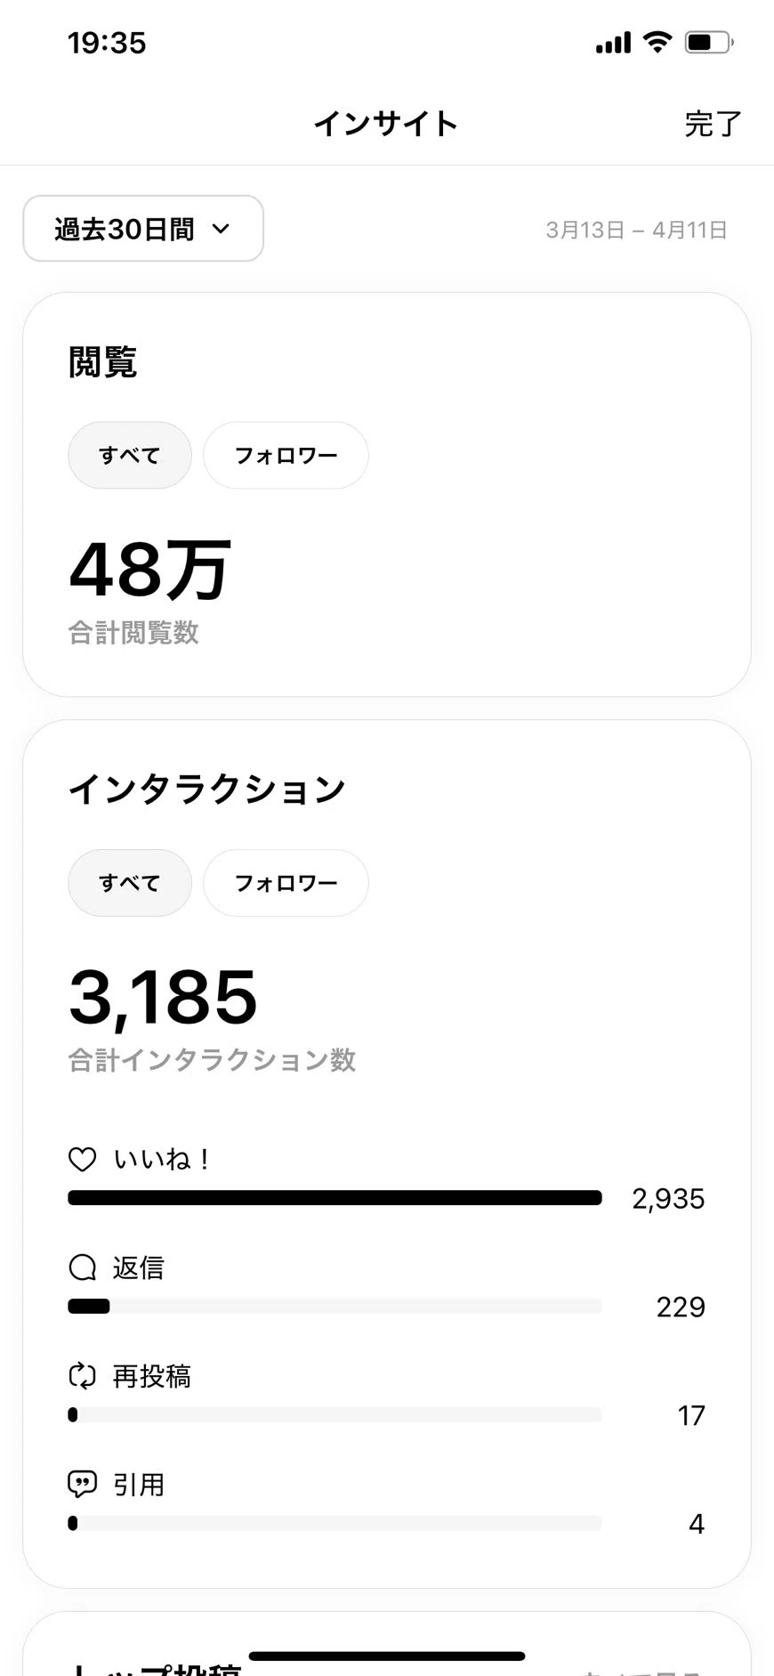Tap 完了 to close insights
The height and width of the screenshot is (1676, 774).
713,124
